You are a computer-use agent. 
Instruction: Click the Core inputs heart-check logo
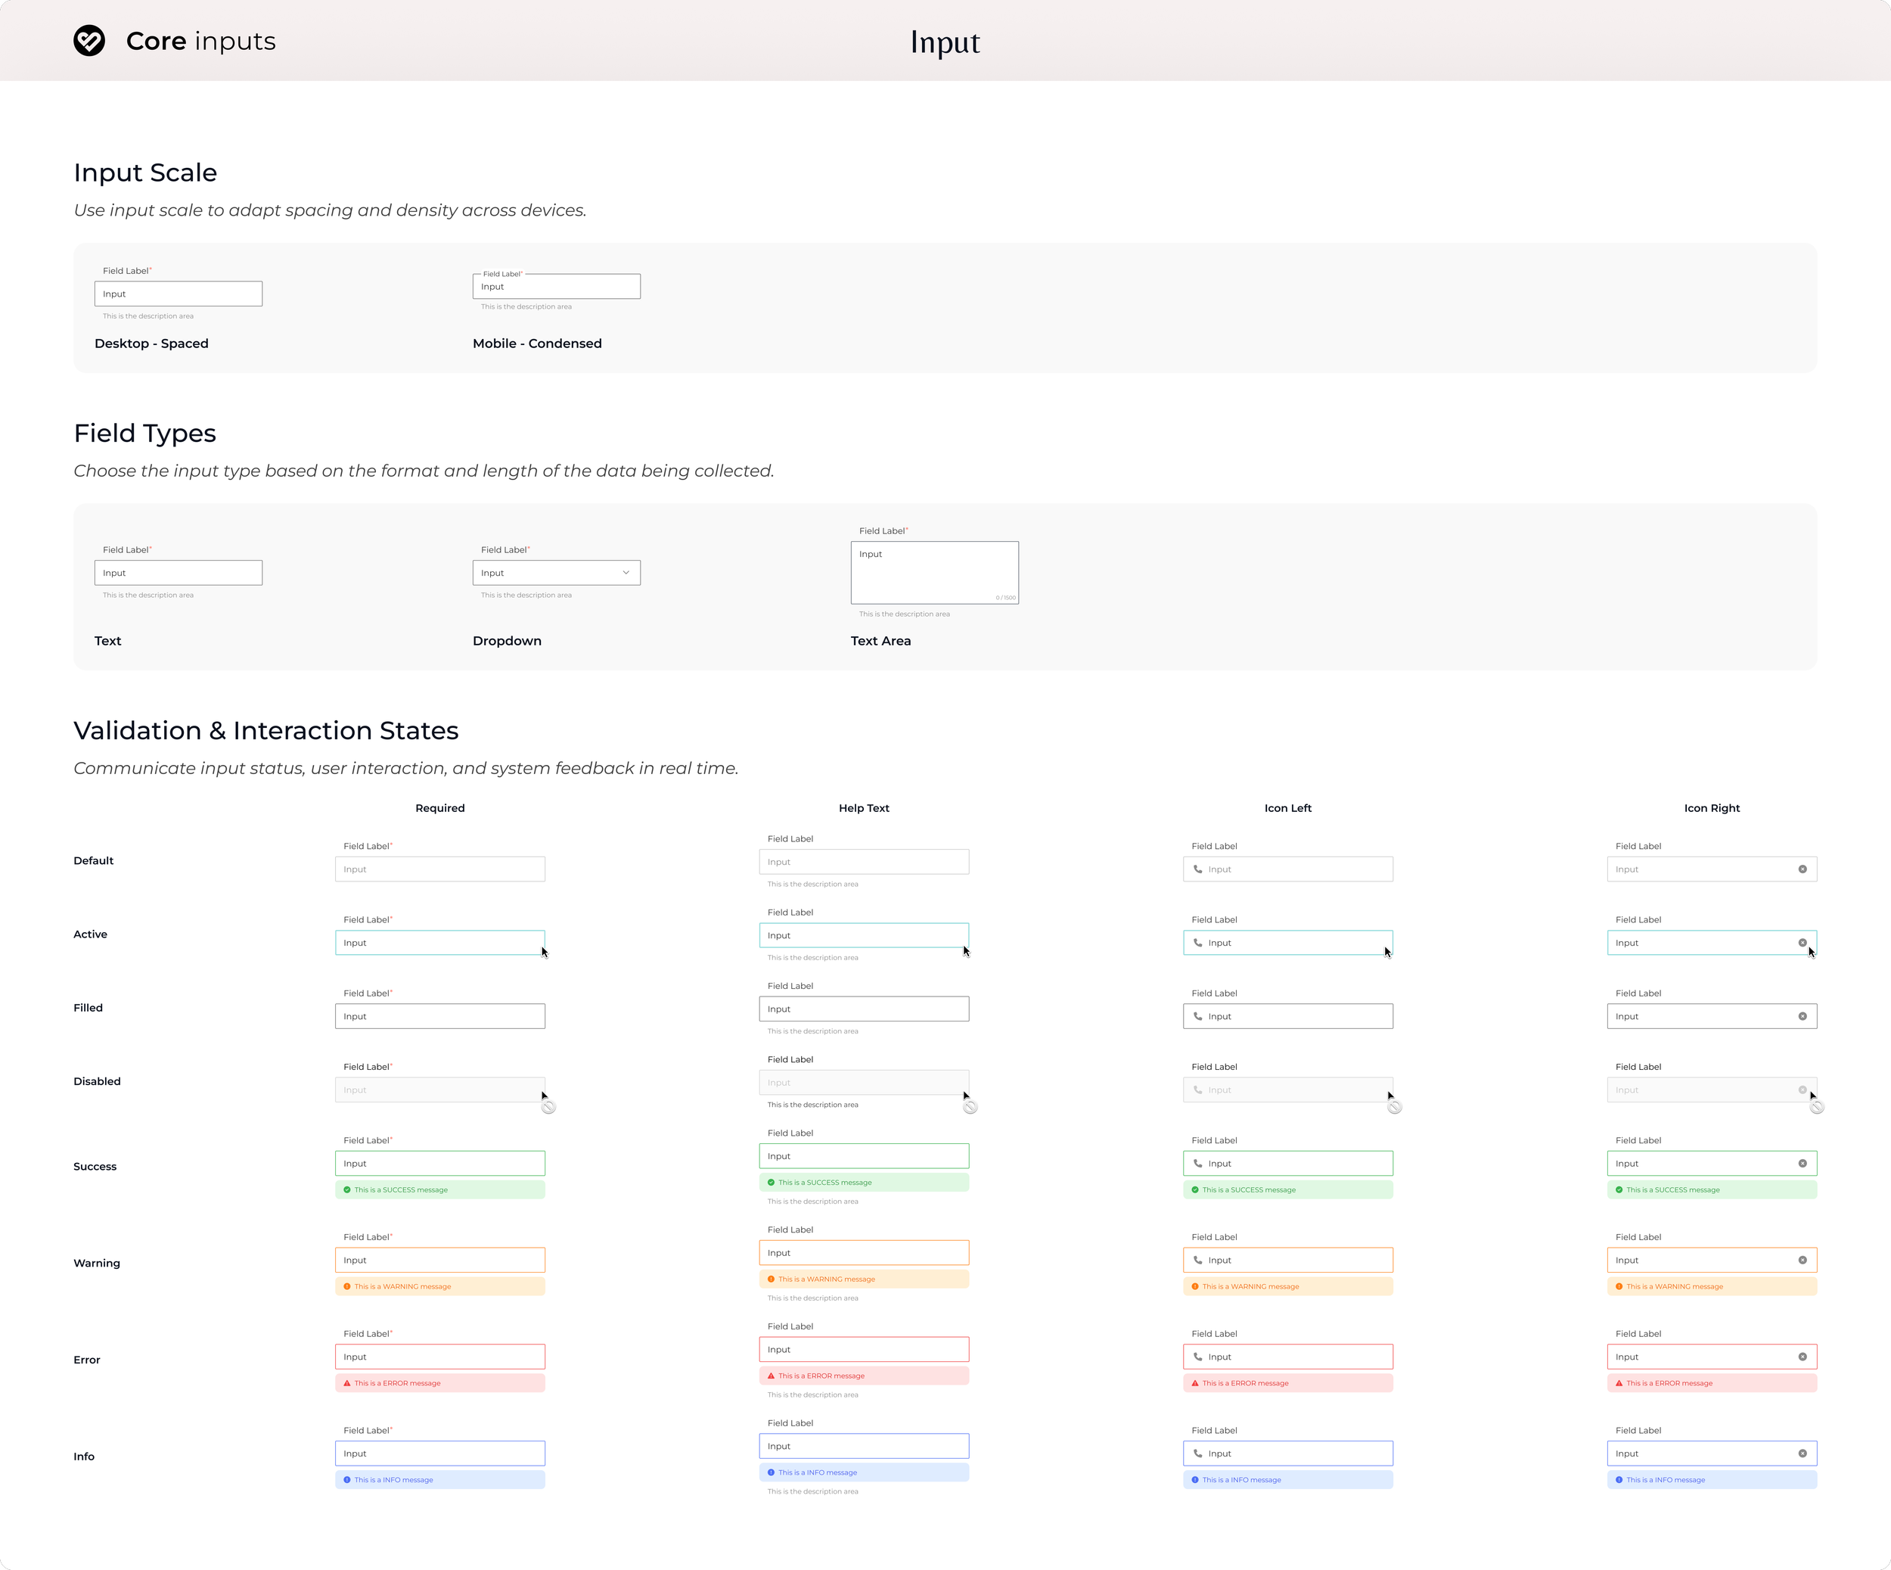tap(89, 41)
